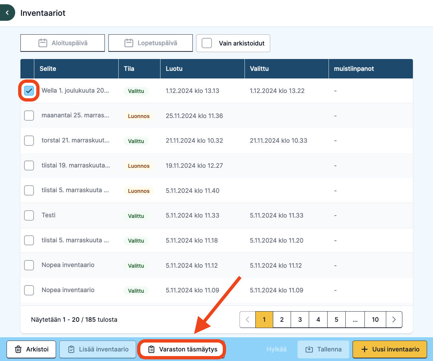This screenshot has height=361, width=433.
Task: Click the plus icon on Uusi inventaario
Action: click(x=364, y=349)
